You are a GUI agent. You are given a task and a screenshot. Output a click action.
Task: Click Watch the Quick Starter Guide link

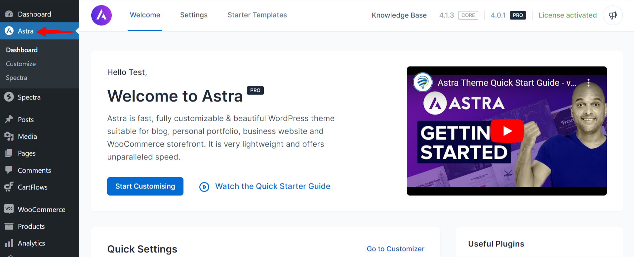(273, 186)
